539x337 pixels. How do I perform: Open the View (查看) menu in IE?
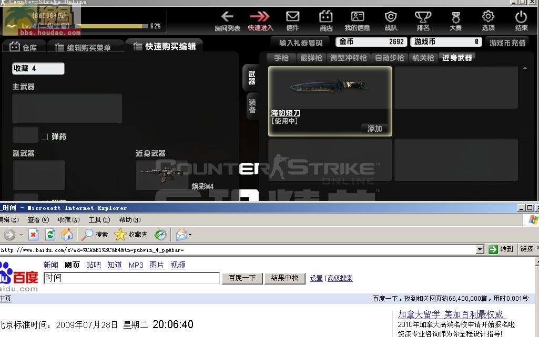coord(38,219)
